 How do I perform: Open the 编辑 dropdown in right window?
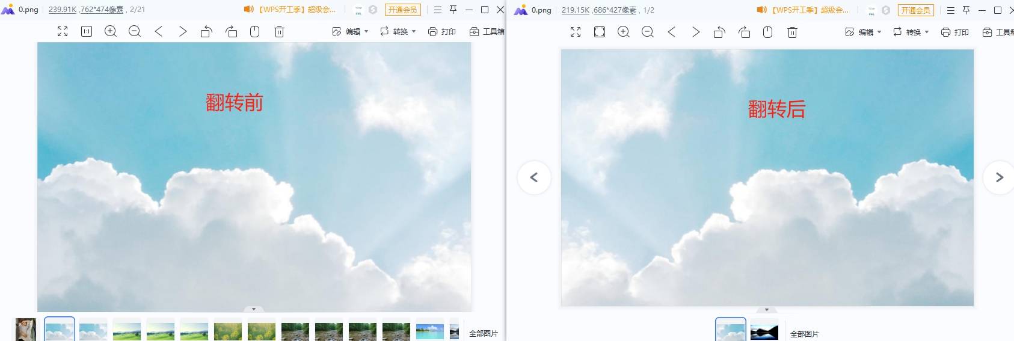tap(864, 32)
